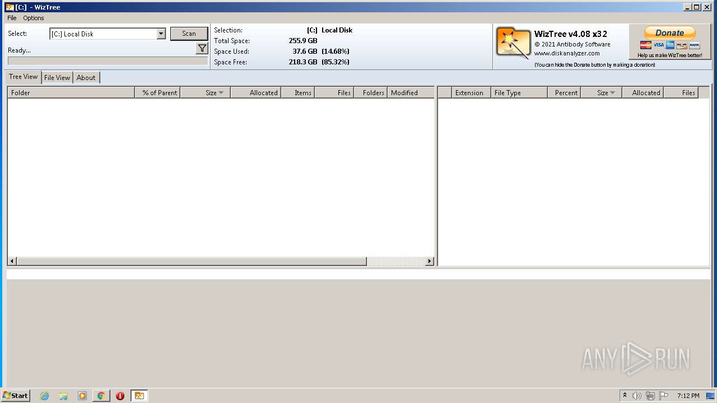The height and width of the screenshot is (403, 717).
Task: Click the WizTree wizard logo icon
Action: (x=513, y=43)
